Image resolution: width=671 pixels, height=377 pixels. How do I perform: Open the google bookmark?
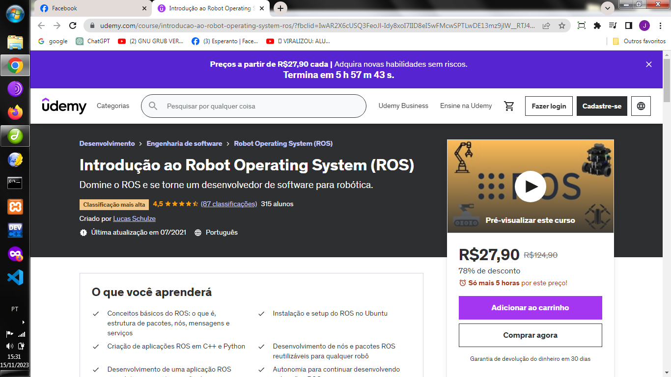[53, 41]
